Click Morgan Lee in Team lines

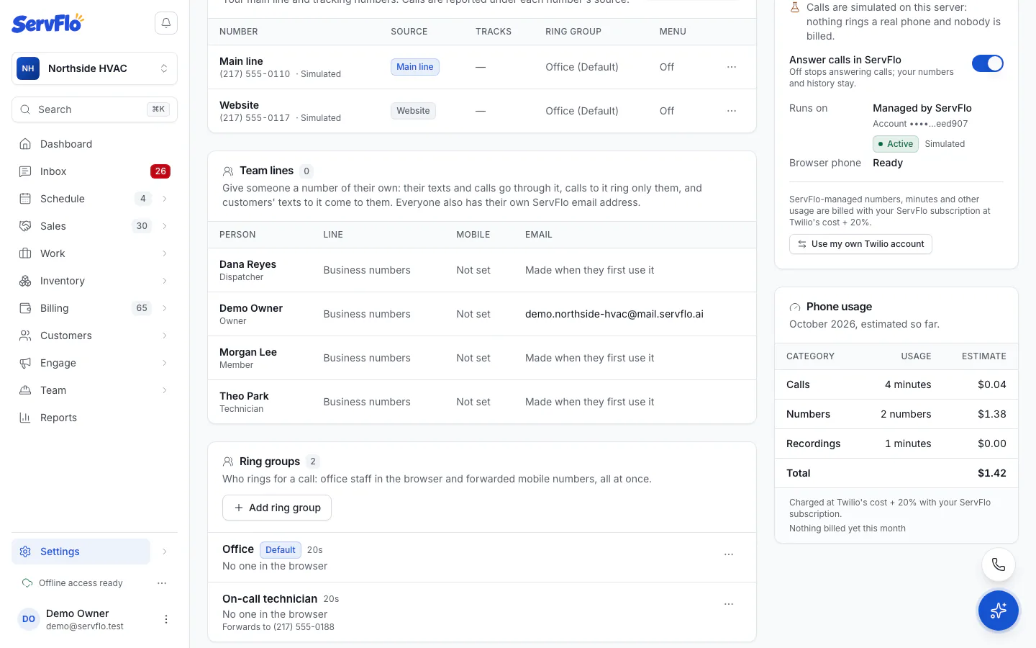[248, 352]
